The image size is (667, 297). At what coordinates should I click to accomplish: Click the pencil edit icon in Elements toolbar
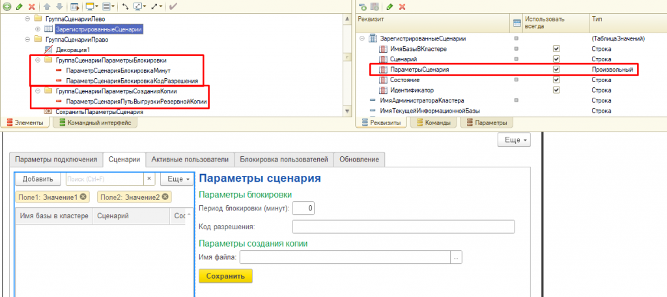click(19, 7)
